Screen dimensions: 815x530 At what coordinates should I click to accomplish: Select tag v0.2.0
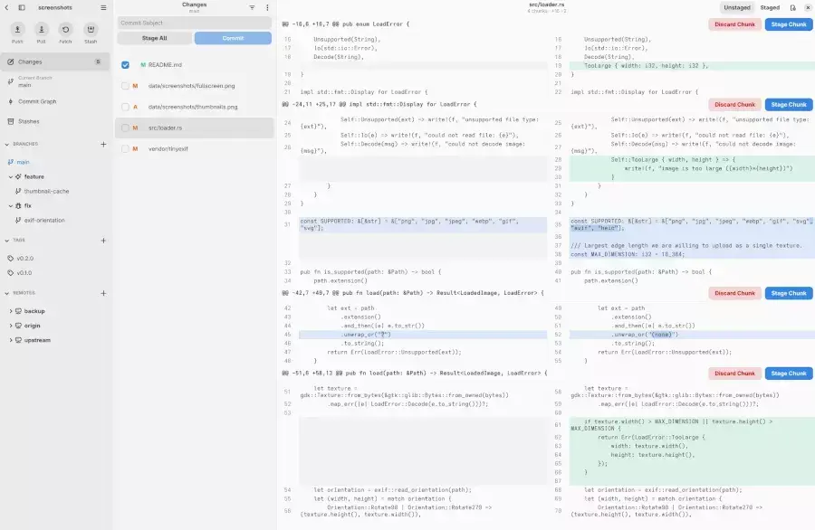coord(24,258)
